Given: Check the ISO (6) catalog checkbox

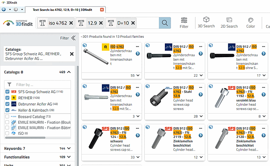Looking at the screenshot, I should click(x=7, y=133).
